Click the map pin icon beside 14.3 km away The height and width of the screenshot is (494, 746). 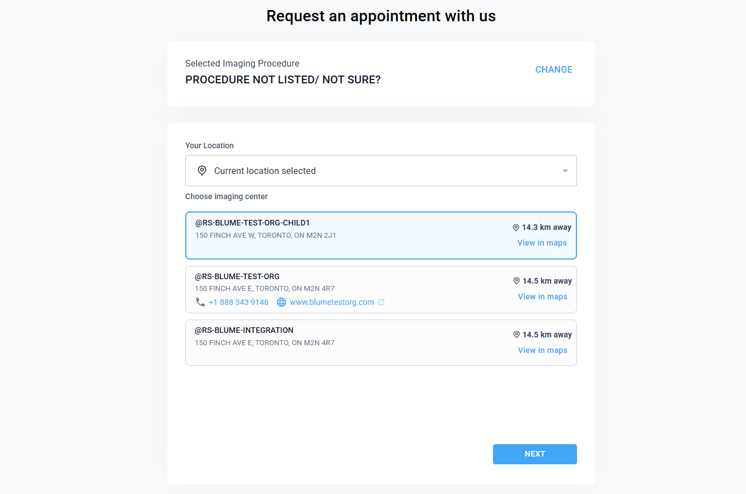tap(515, 227)
